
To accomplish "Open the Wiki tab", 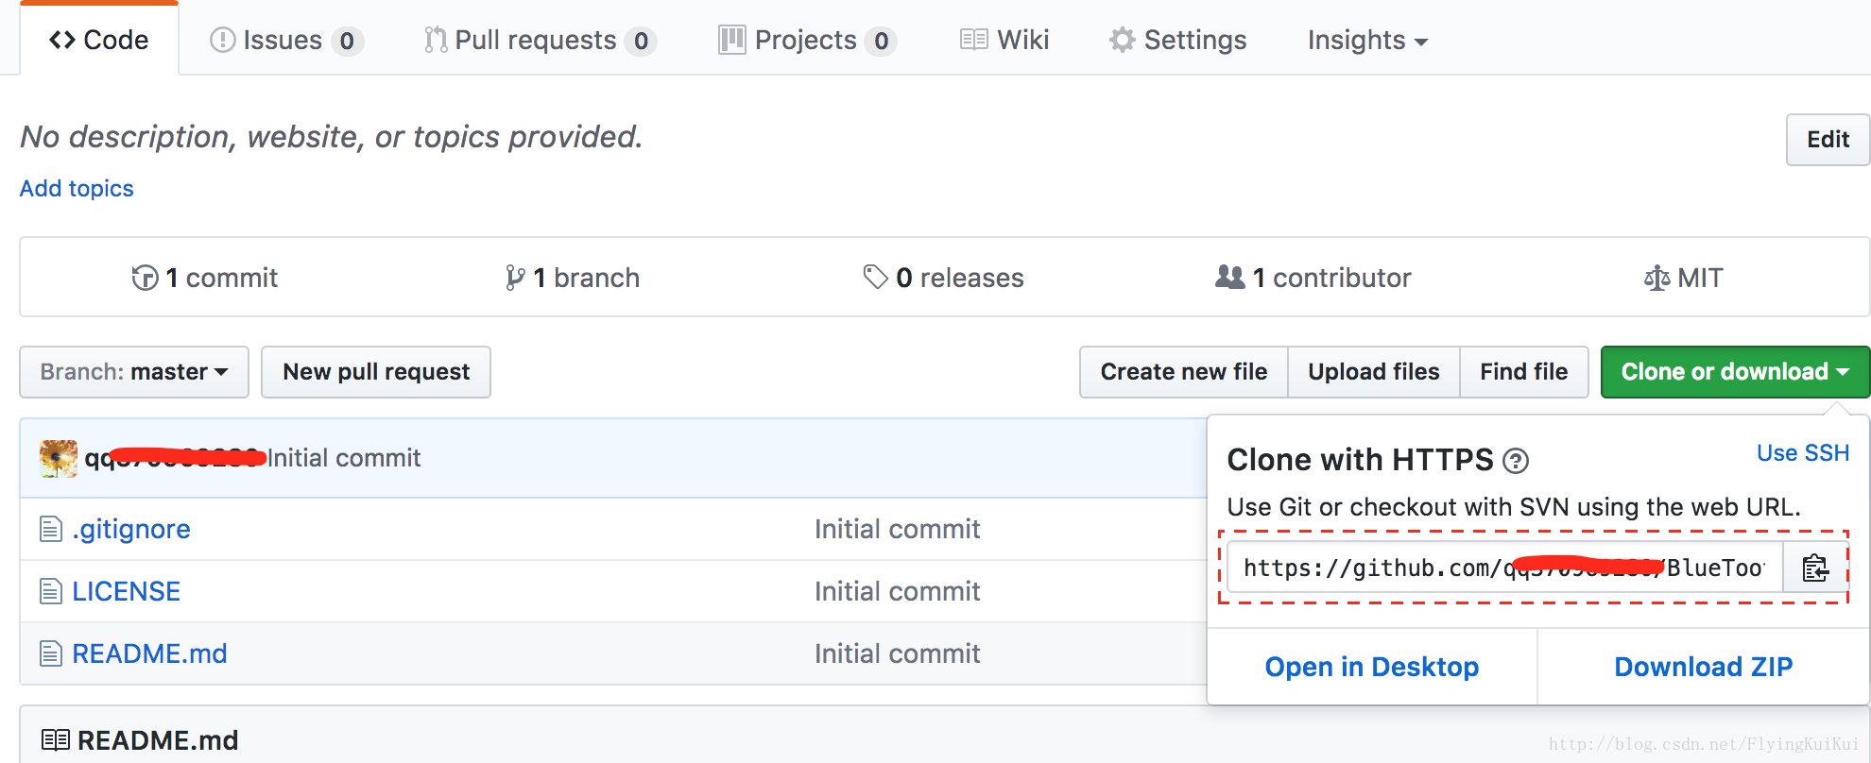I will click(x=1004, y=40).
